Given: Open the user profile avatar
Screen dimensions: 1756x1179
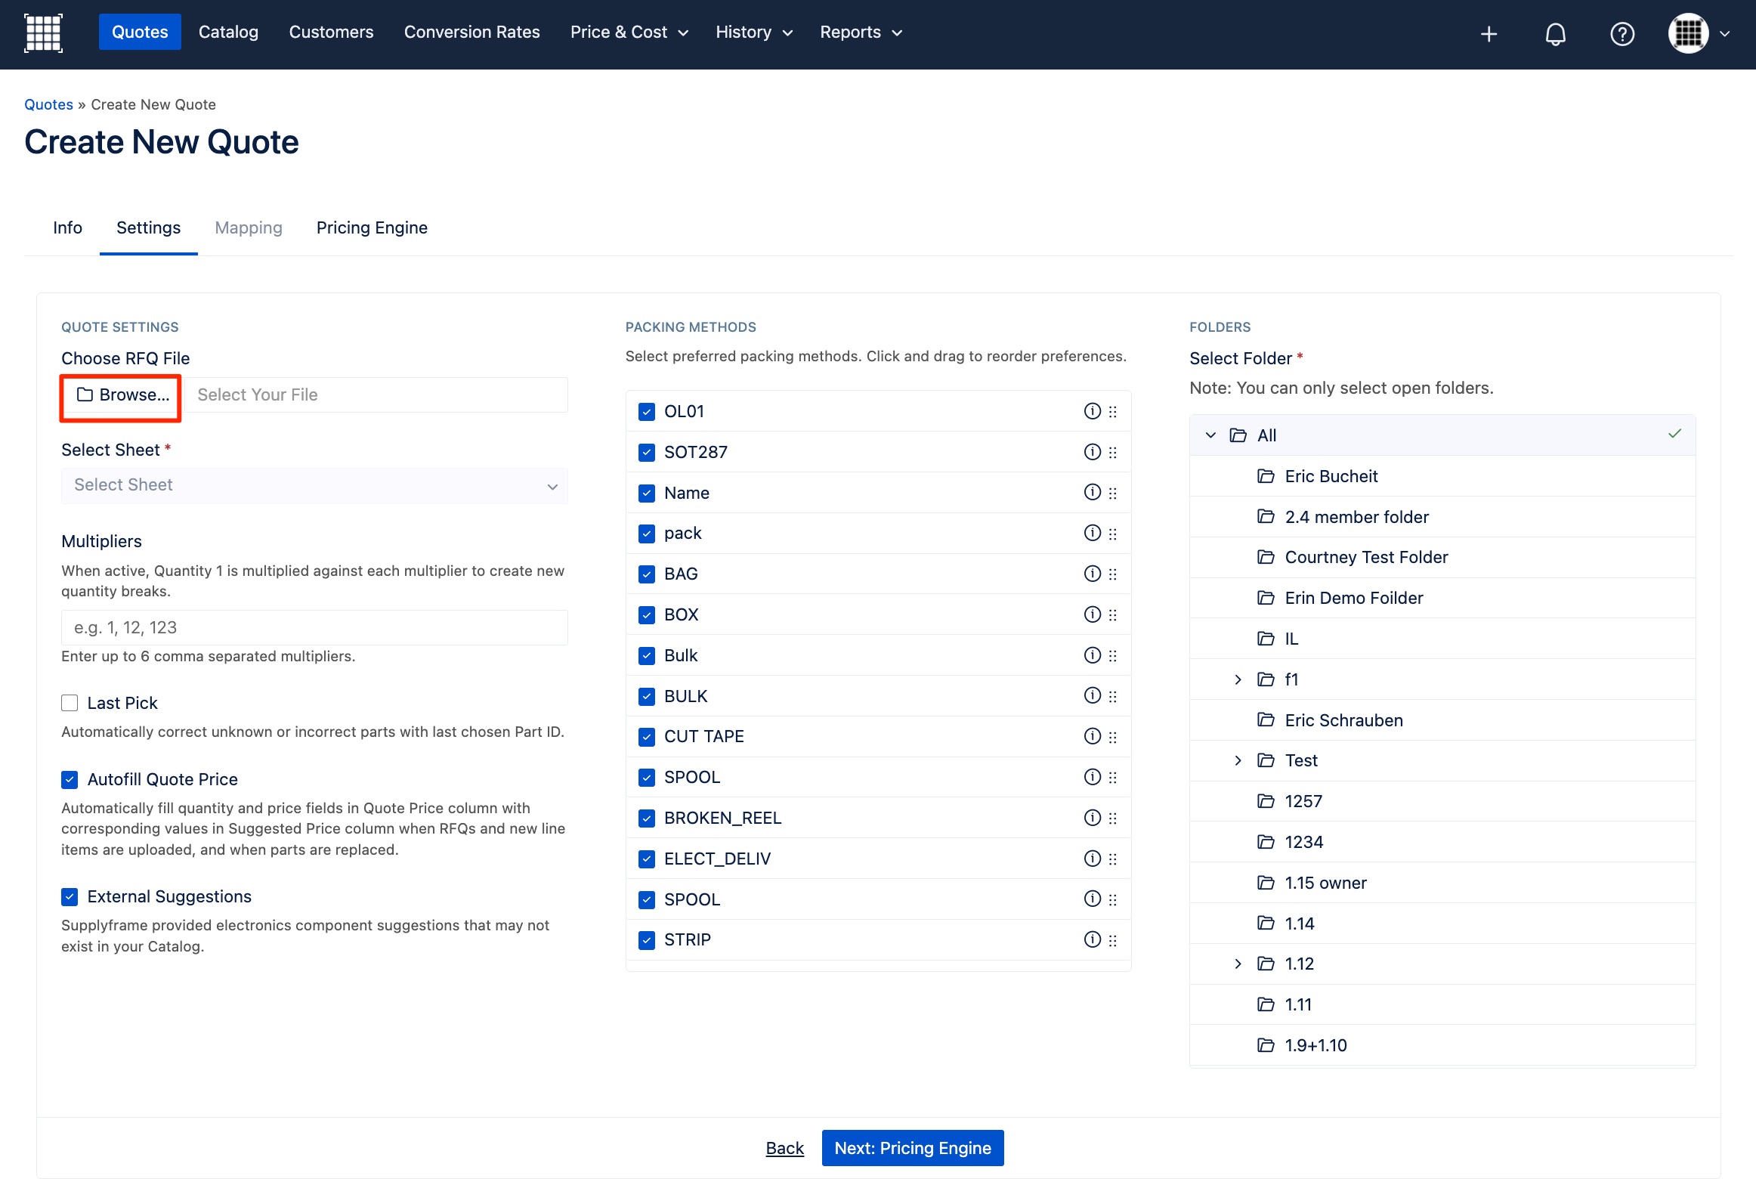Looking at the screenshot, I should (x=1688, y=33).
